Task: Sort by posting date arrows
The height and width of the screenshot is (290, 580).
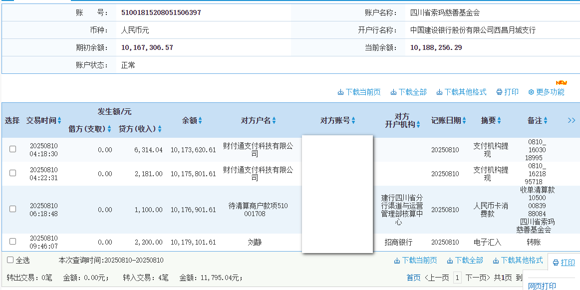Action: coord(464,121)
